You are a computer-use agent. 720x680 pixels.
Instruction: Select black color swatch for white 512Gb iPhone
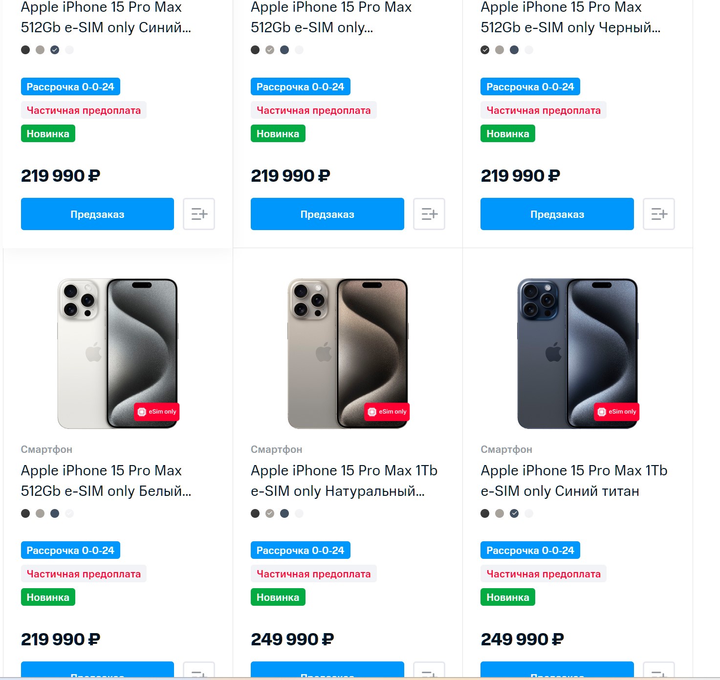(x=25, y=513)
